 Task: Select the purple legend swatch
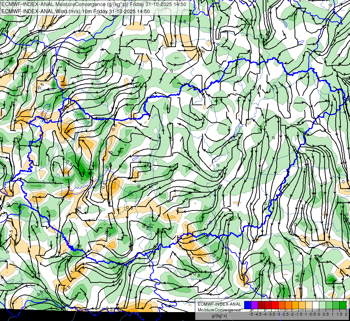coord(255,305)
